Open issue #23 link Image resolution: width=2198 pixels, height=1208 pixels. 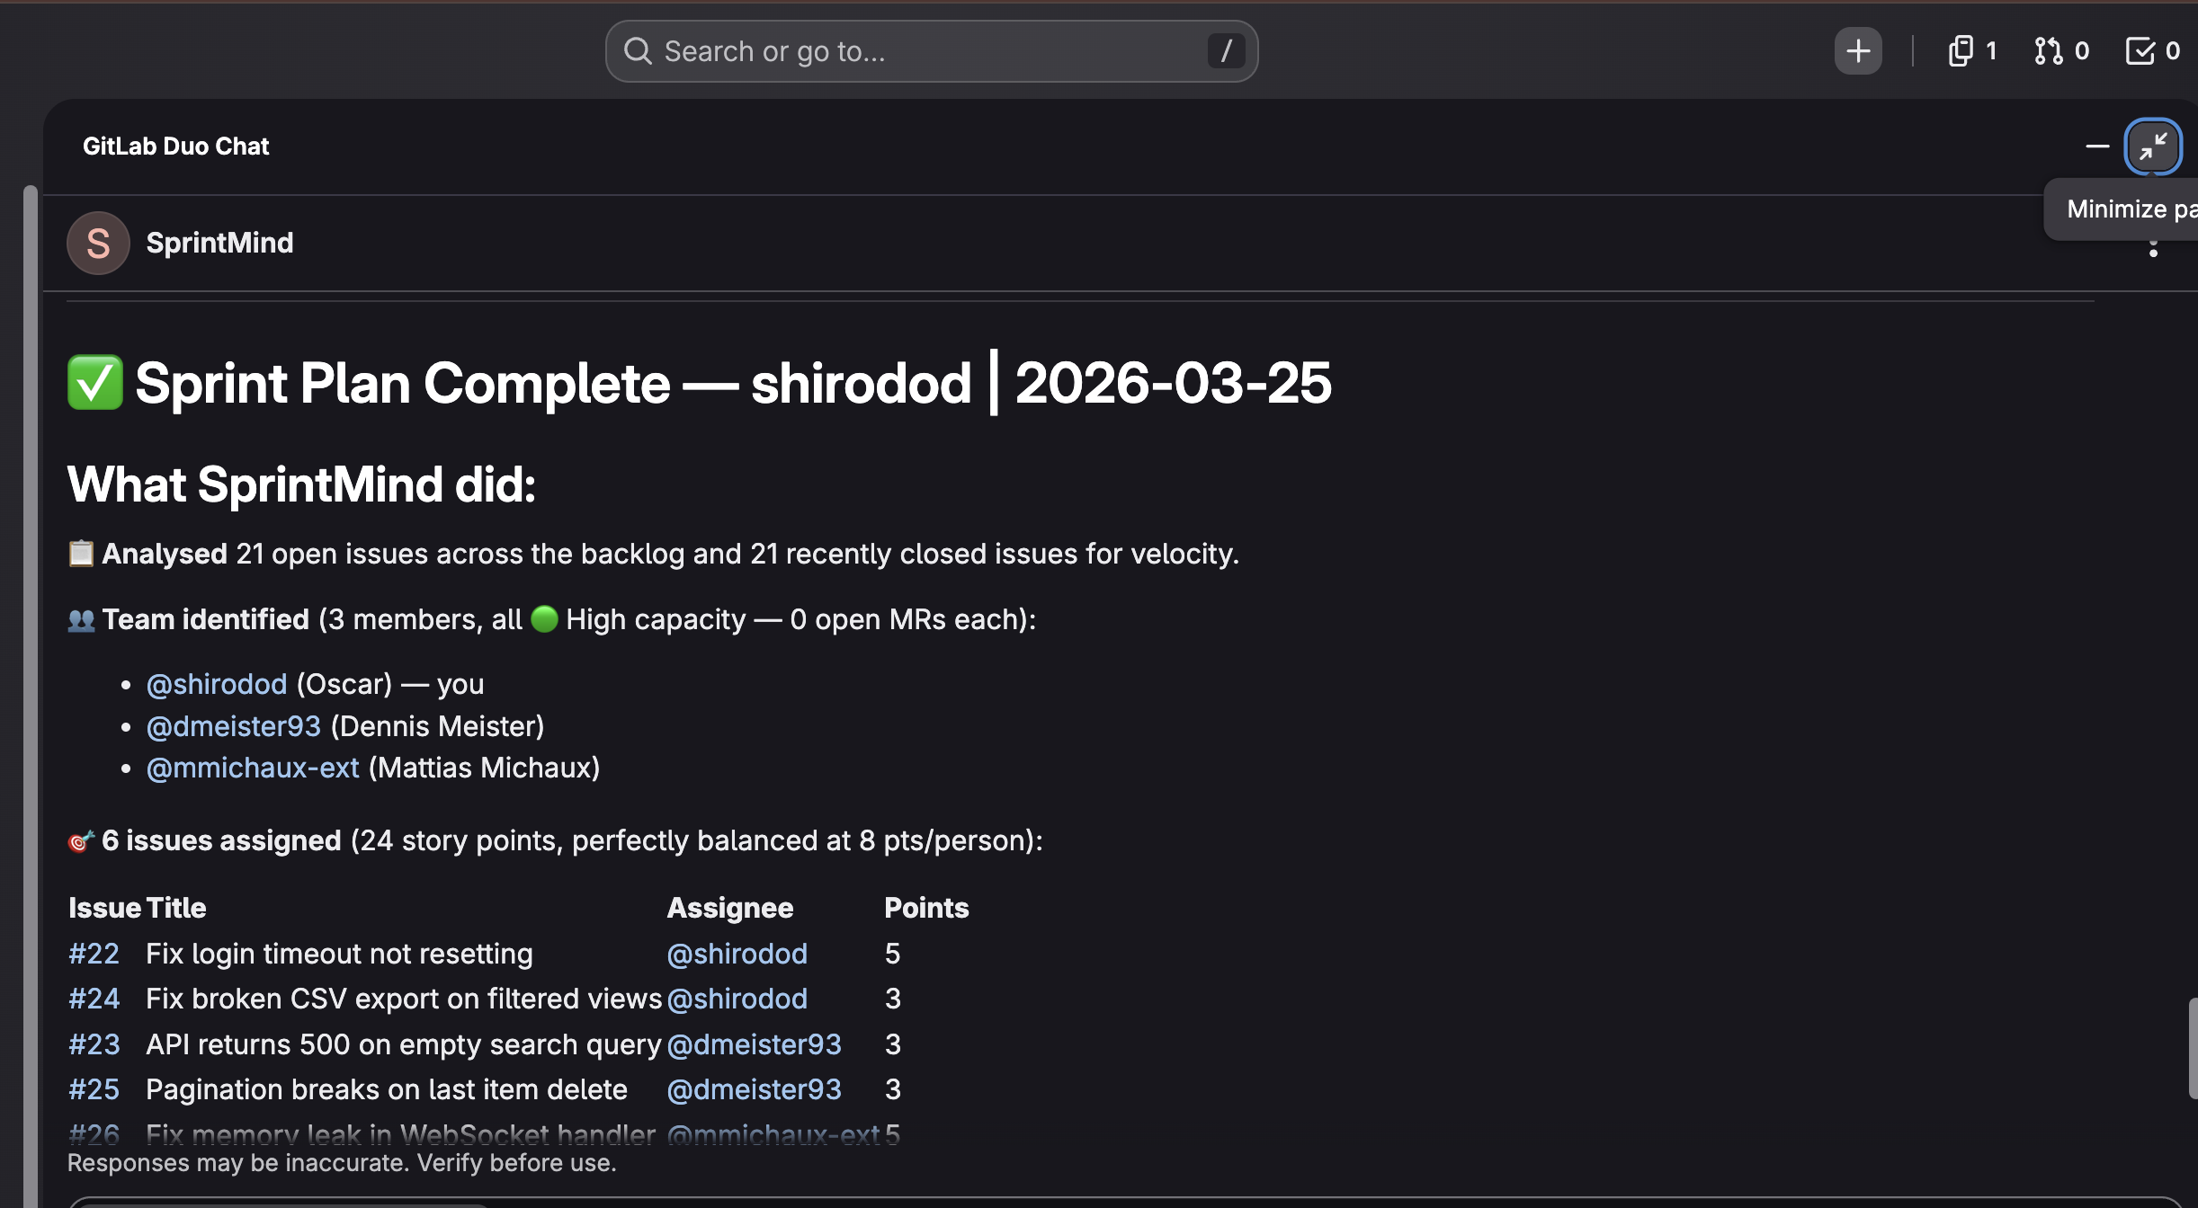94,1044
